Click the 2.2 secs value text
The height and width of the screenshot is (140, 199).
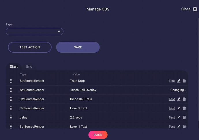[76, 117]
